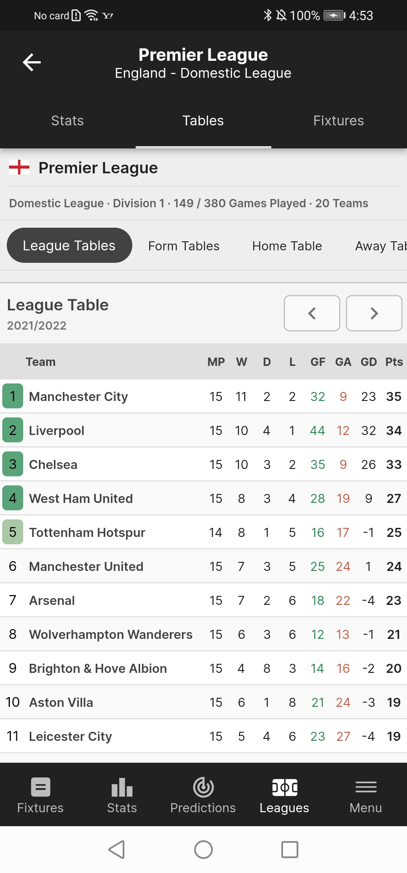Screen dimensions: 407x873
Task: Switch to the top Fixtures tab
Action: click(338, 121)
